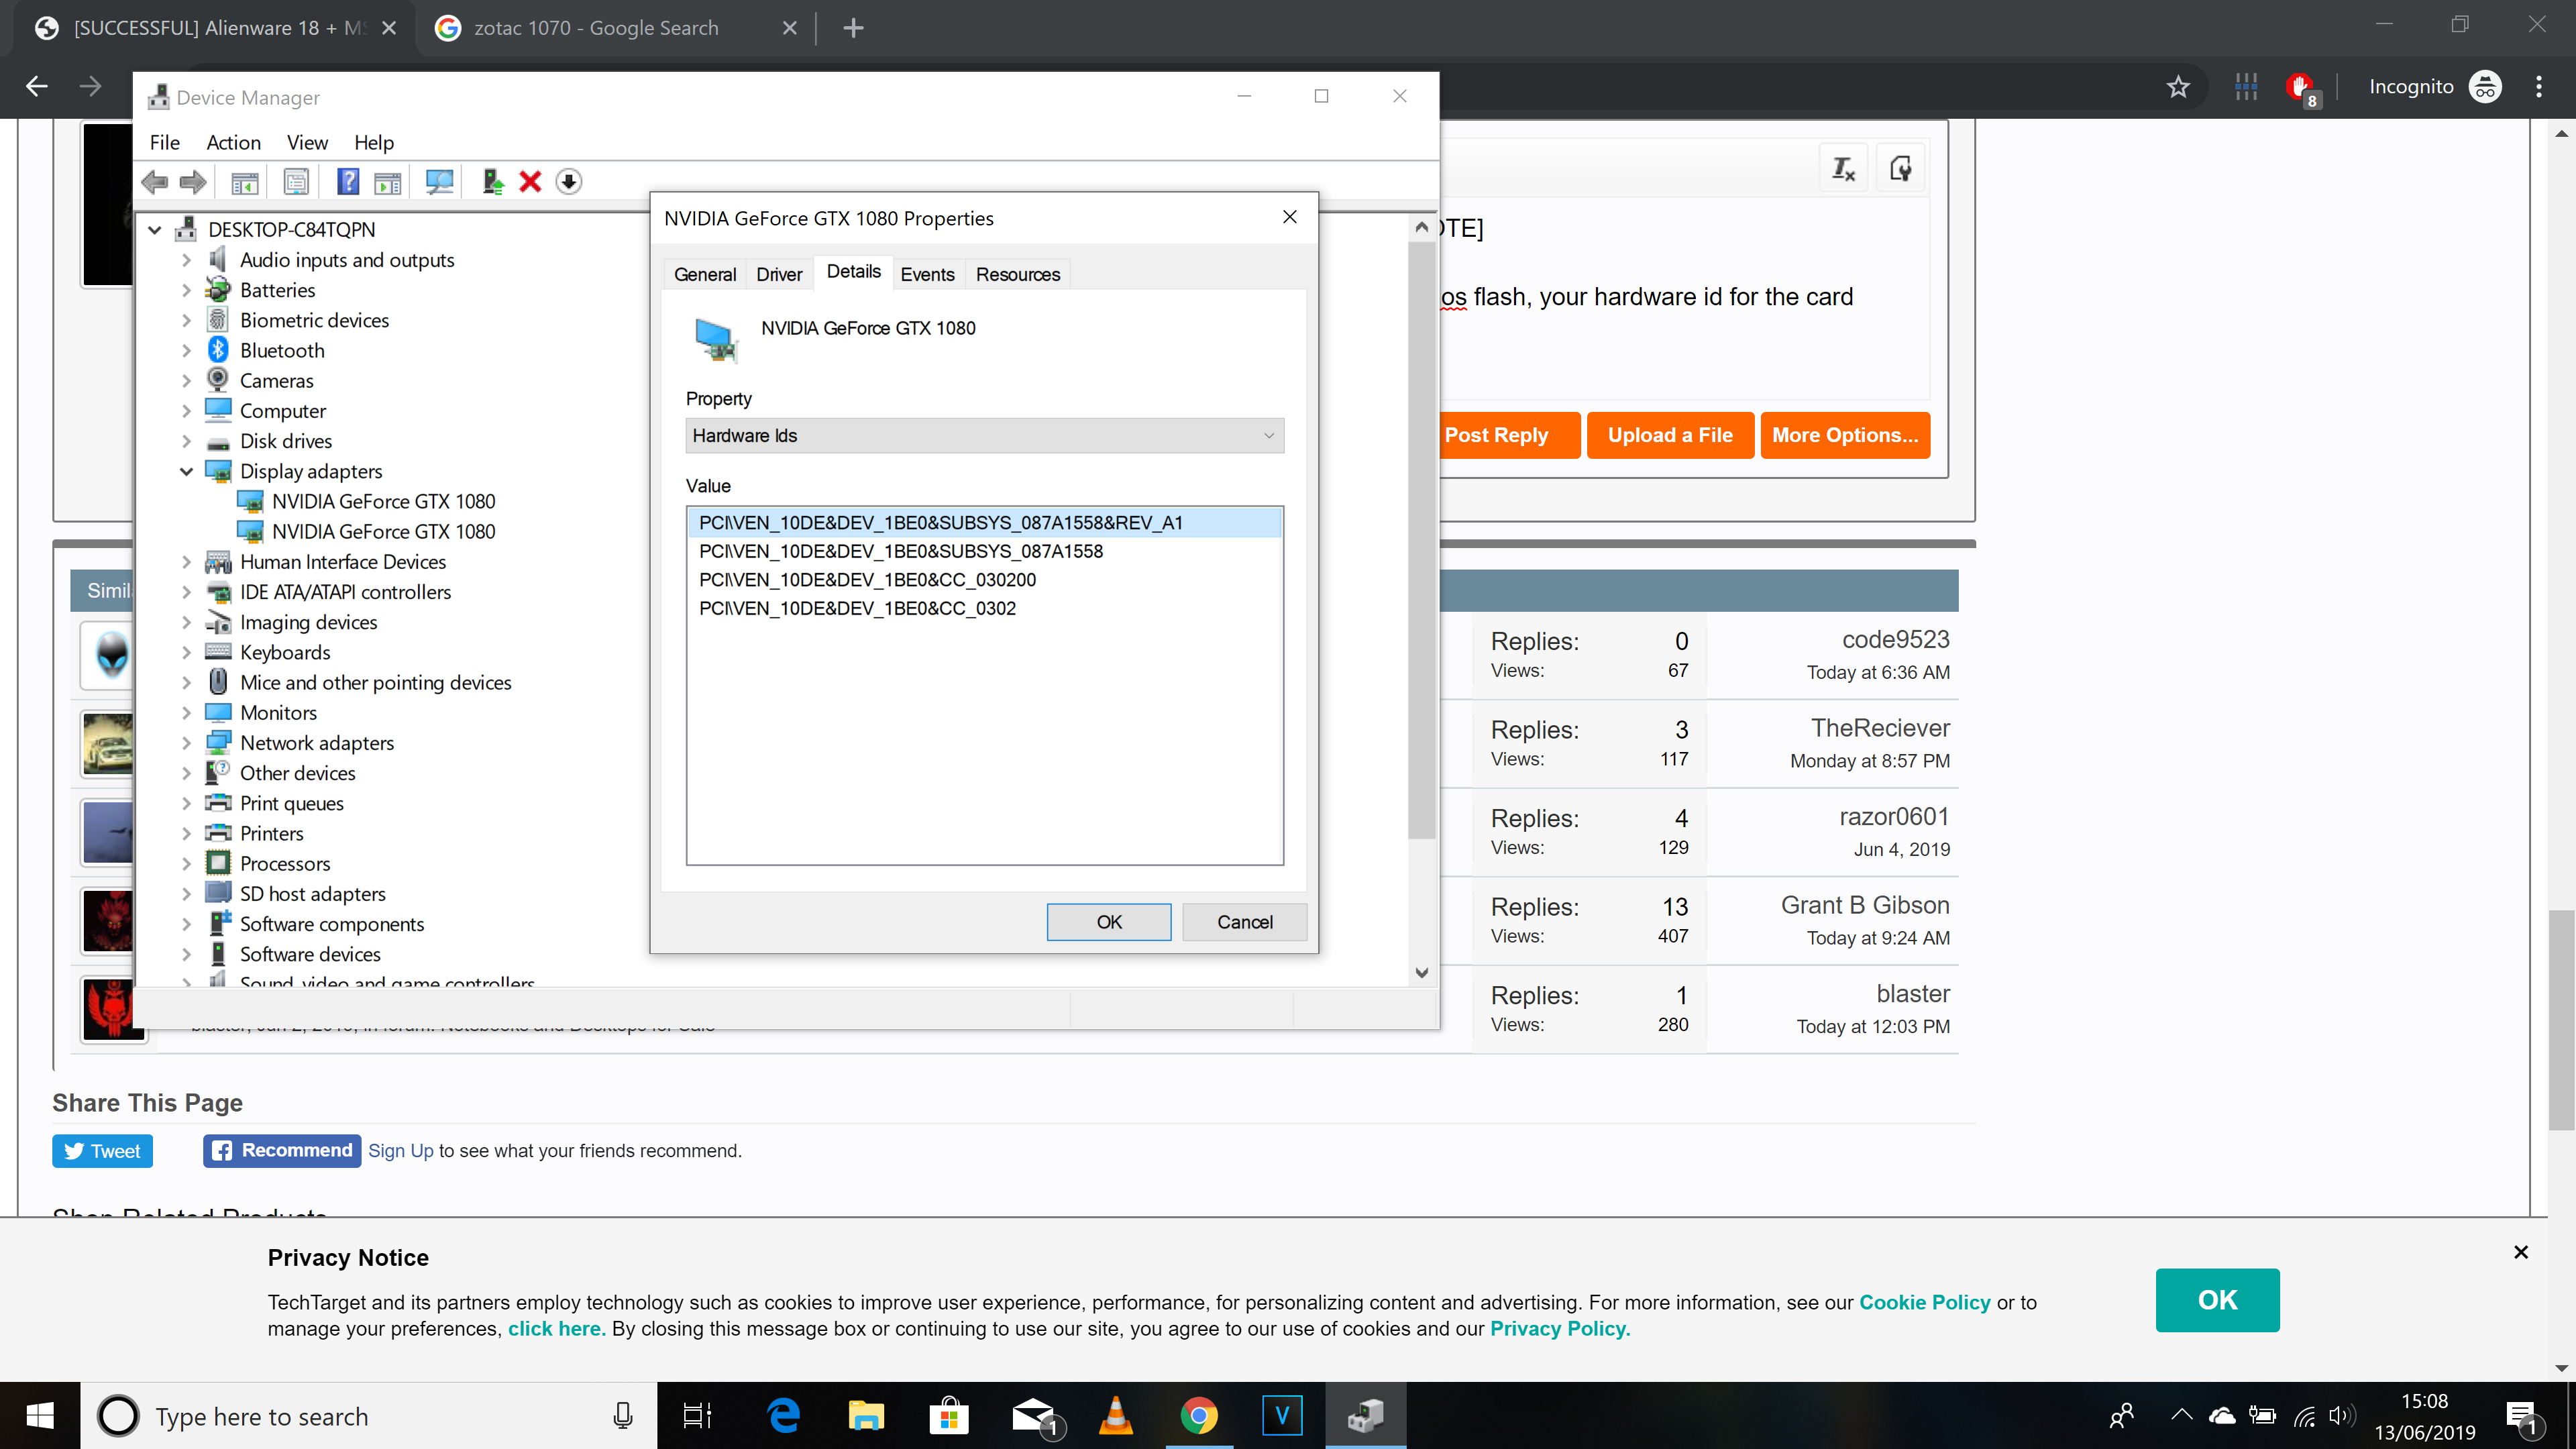2576x1449 pixels.
Task: Open the Microsoft Store taskbar icon
Action: [x=949, y=1416]
